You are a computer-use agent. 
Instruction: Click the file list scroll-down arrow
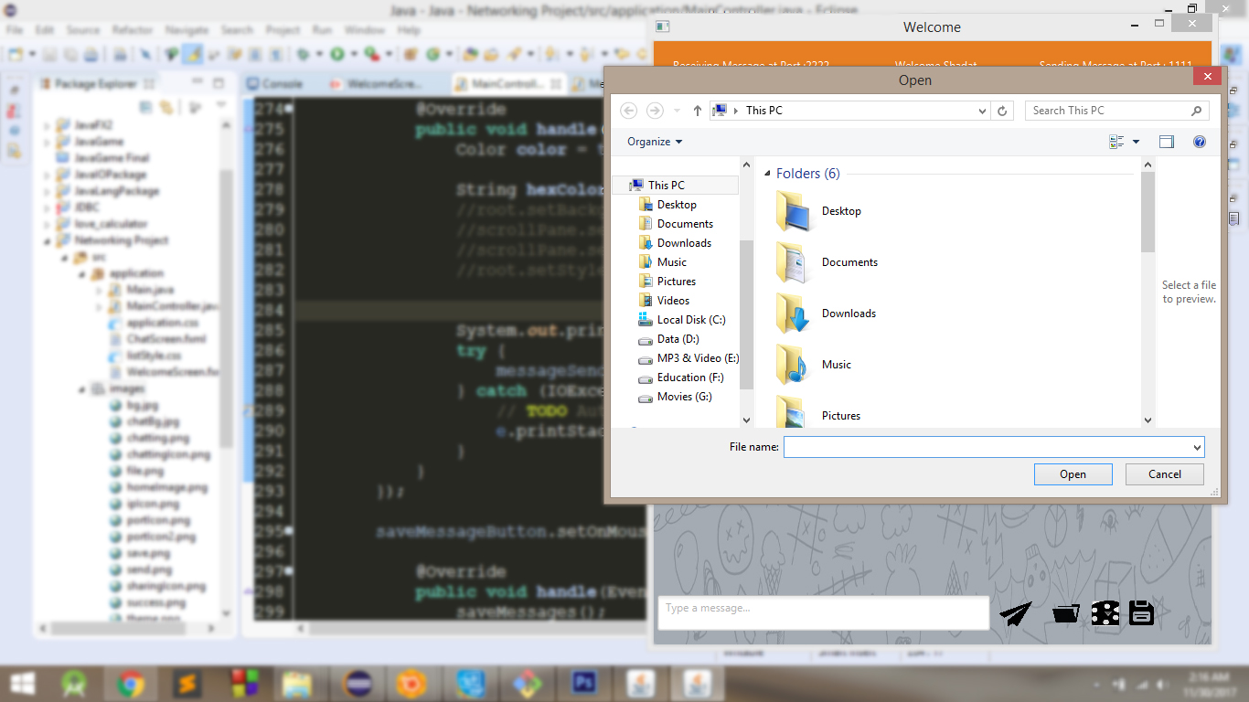click(1148, 420)
